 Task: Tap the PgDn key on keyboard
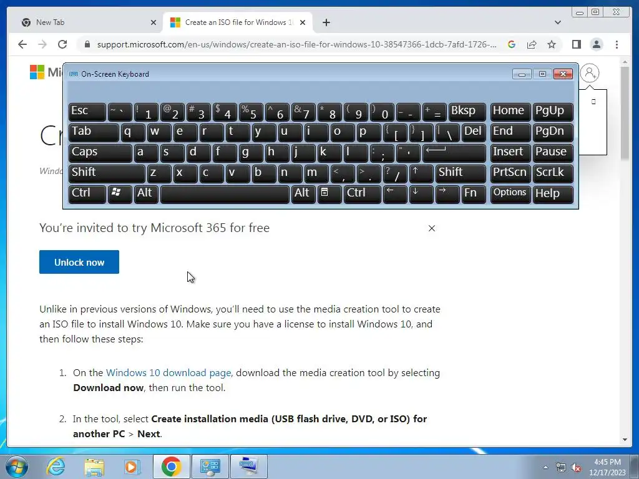point(553,132)
